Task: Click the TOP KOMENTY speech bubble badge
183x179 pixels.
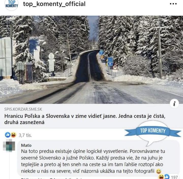Action: pos(153,133)
